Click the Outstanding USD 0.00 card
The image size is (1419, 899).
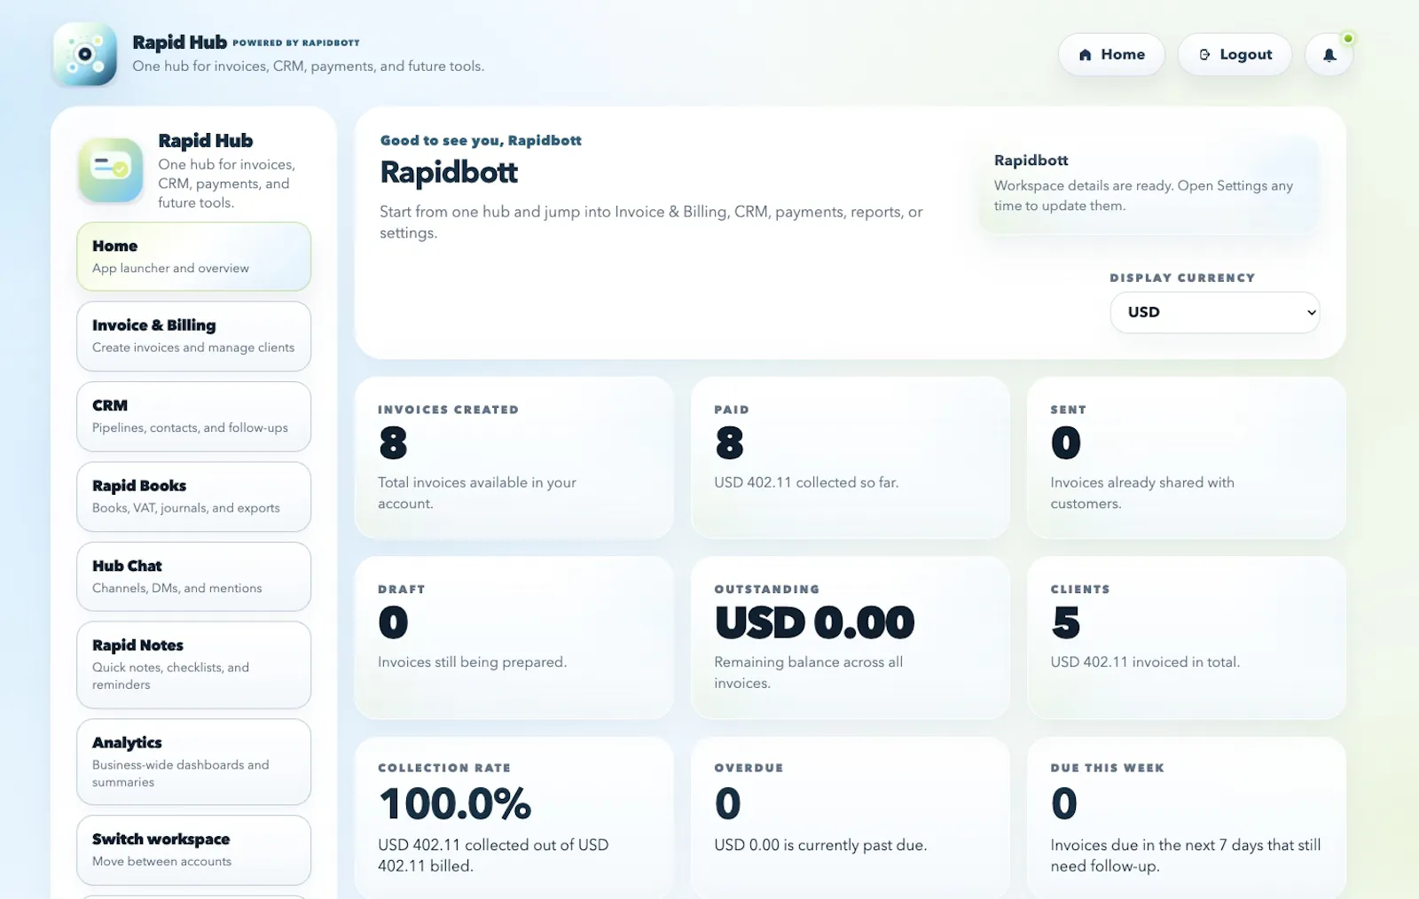pyautogui.click(x=851, y=637)
